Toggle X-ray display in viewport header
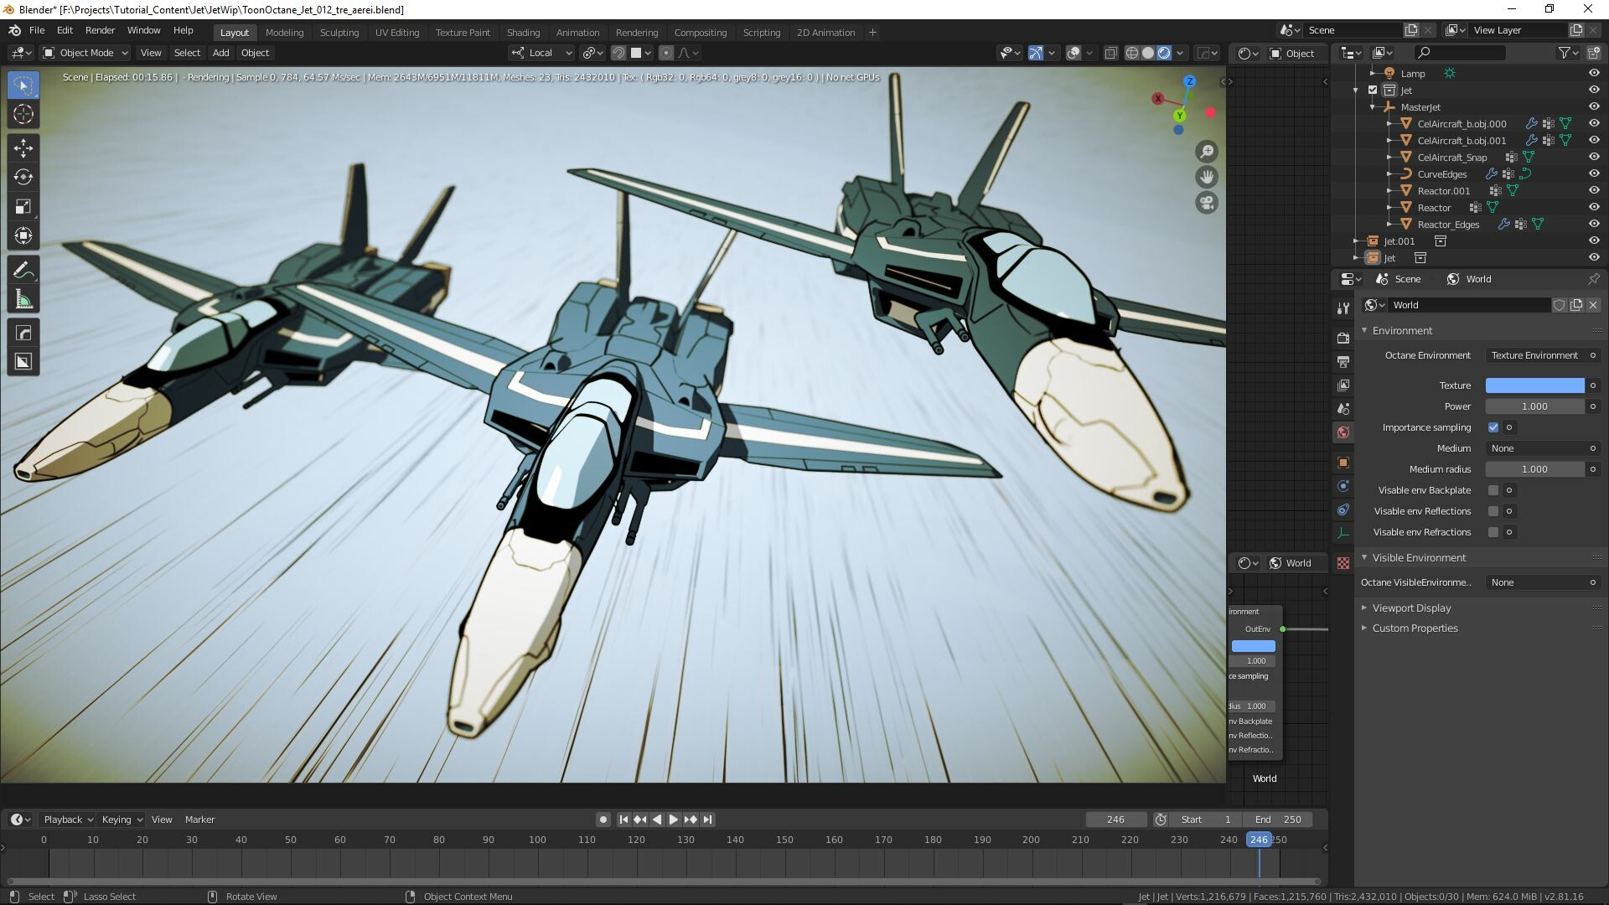The width and height of the screenshot is (1609, 905). [x=1111, y=53]
